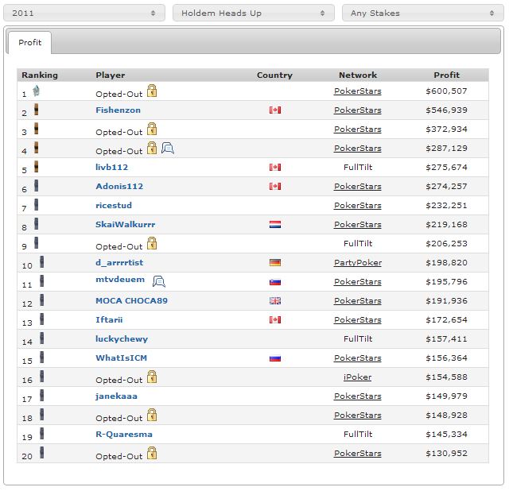Screen dimensions: 509x491
Task: Open the iPoker network link
Action: (x=358, y=377)
